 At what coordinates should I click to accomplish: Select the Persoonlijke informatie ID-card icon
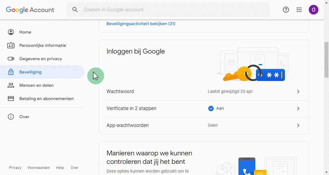[x=11, y=45]
